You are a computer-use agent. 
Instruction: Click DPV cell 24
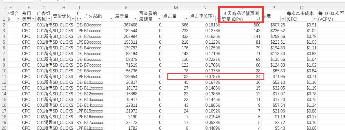click(241, 77)
